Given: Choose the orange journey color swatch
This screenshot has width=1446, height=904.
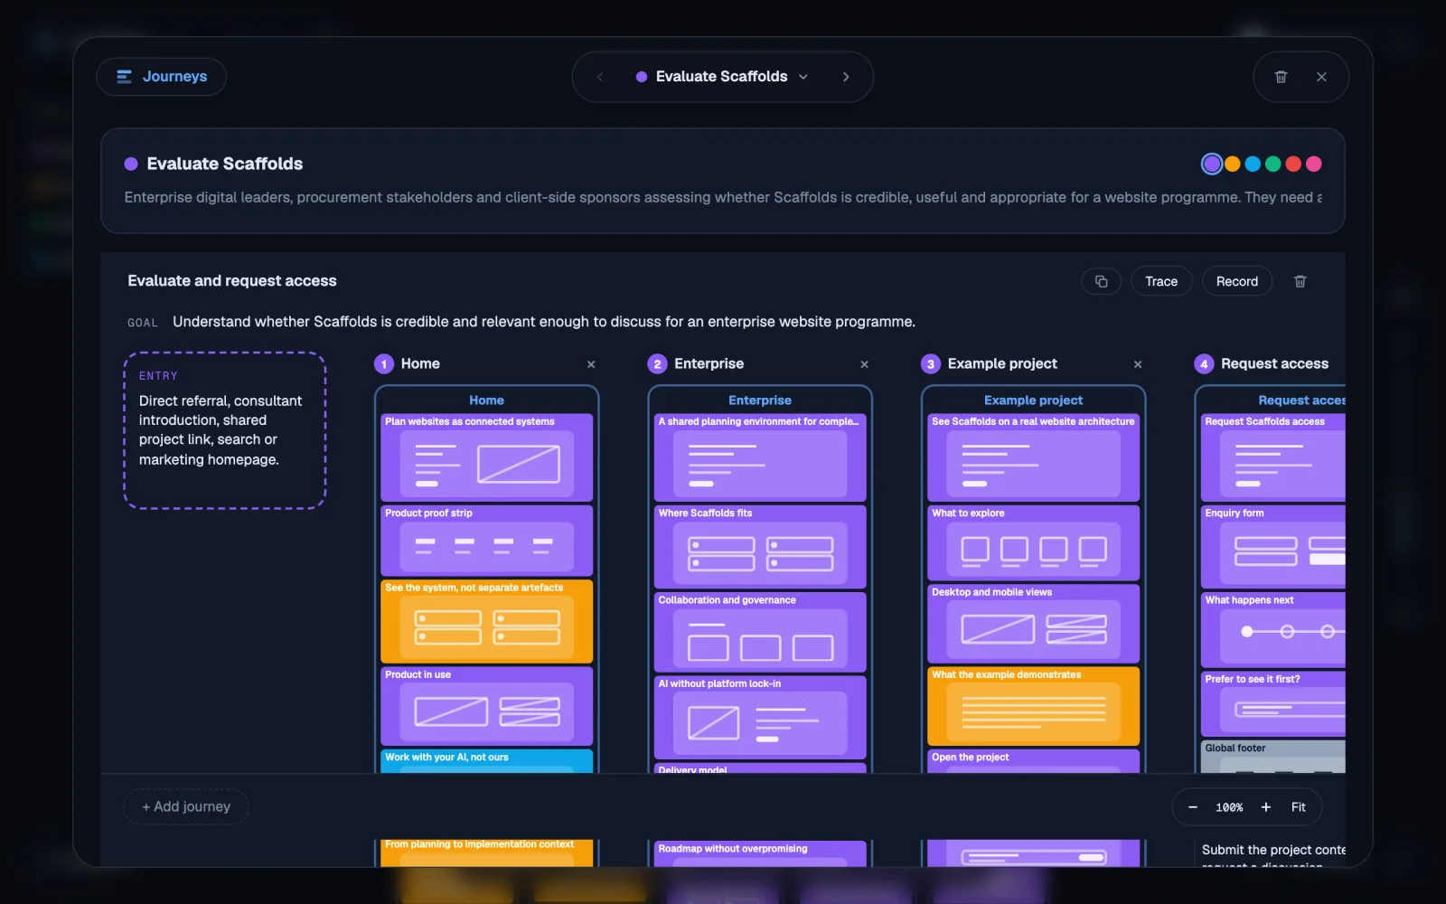Looking at the screenshot, I should (x=1233, y=164).
